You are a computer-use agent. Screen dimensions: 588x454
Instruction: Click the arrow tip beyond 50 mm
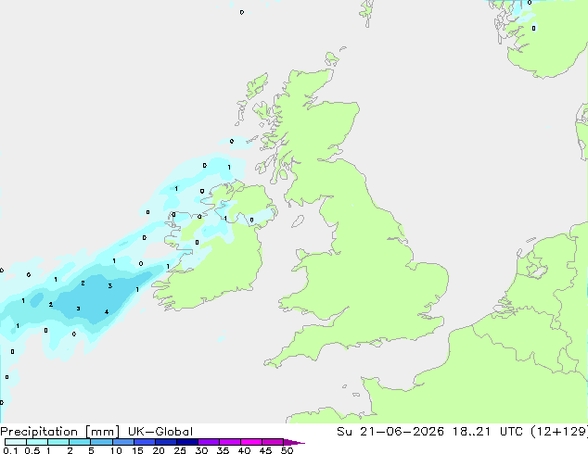point(294,442)
